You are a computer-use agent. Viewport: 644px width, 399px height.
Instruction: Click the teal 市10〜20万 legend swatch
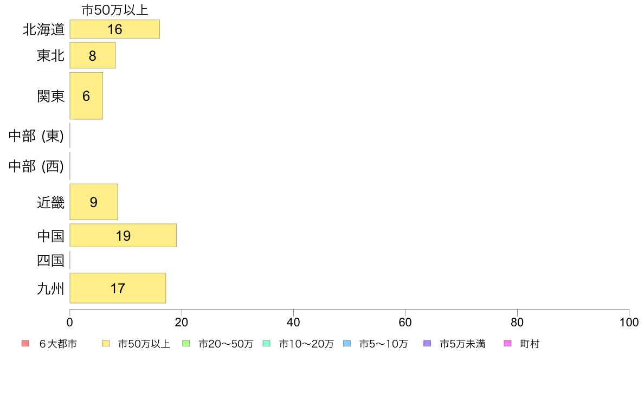267,344
